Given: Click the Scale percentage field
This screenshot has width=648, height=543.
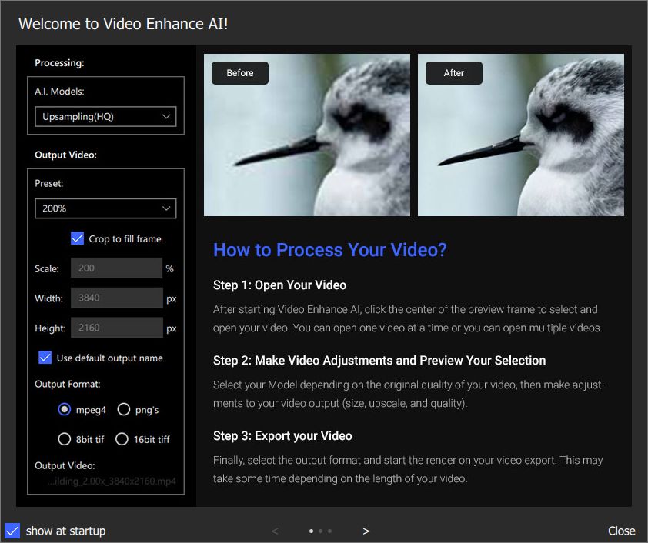Looking at the screenshot, I should click(116, 268).
